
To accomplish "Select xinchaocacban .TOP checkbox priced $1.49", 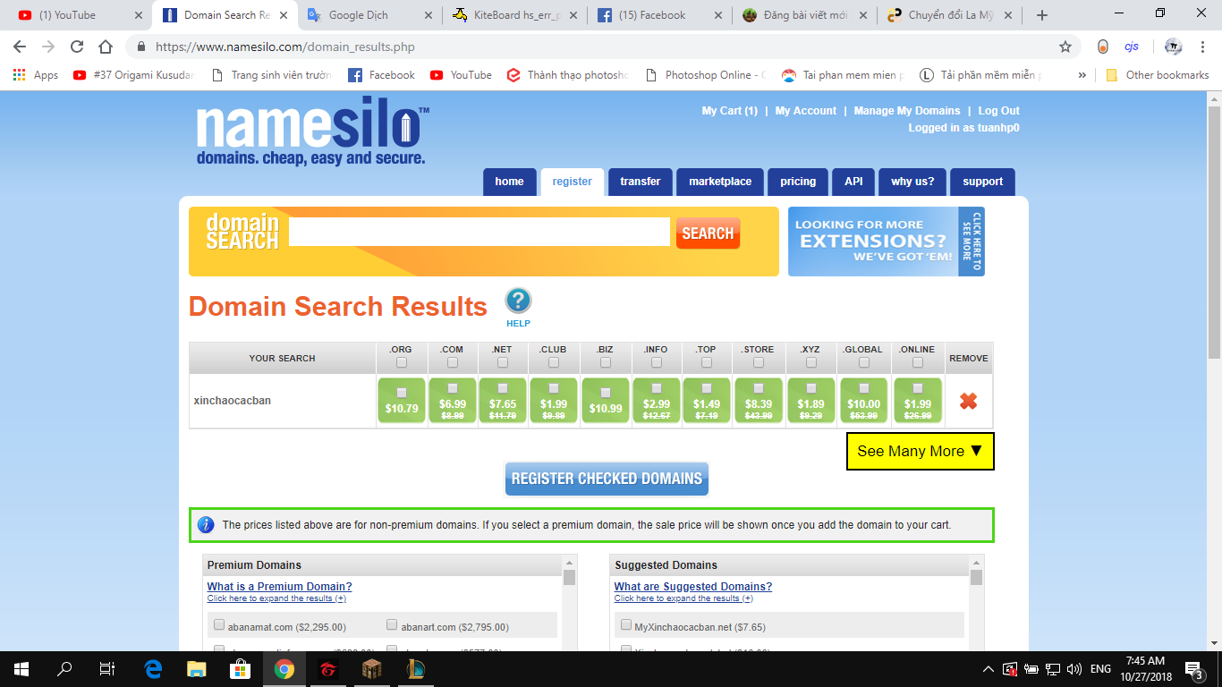I will [707, 388].
